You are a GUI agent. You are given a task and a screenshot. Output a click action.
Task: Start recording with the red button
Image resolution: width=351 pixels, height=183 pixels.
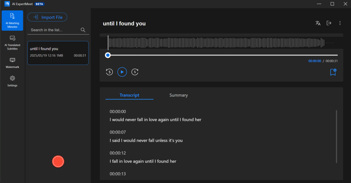58,161
